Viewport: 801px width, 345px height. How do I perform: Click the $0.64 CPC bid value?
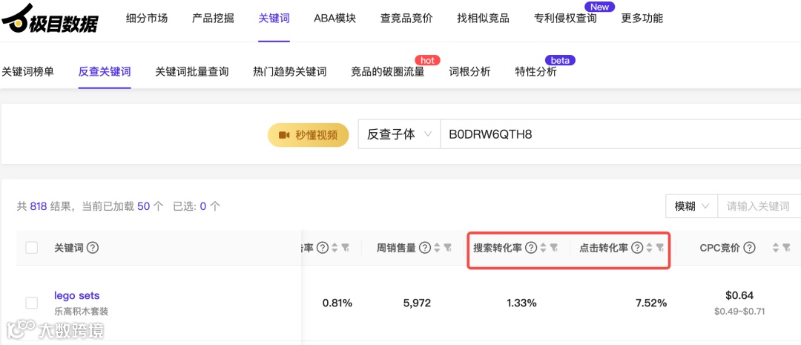tap(739, 295)
